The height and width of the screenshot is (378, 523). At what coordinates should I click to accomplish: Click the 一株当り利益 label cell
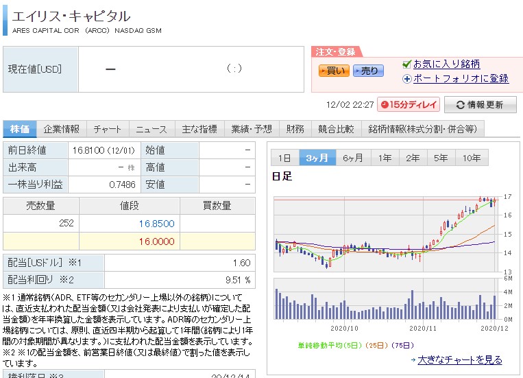click(36, 185)
